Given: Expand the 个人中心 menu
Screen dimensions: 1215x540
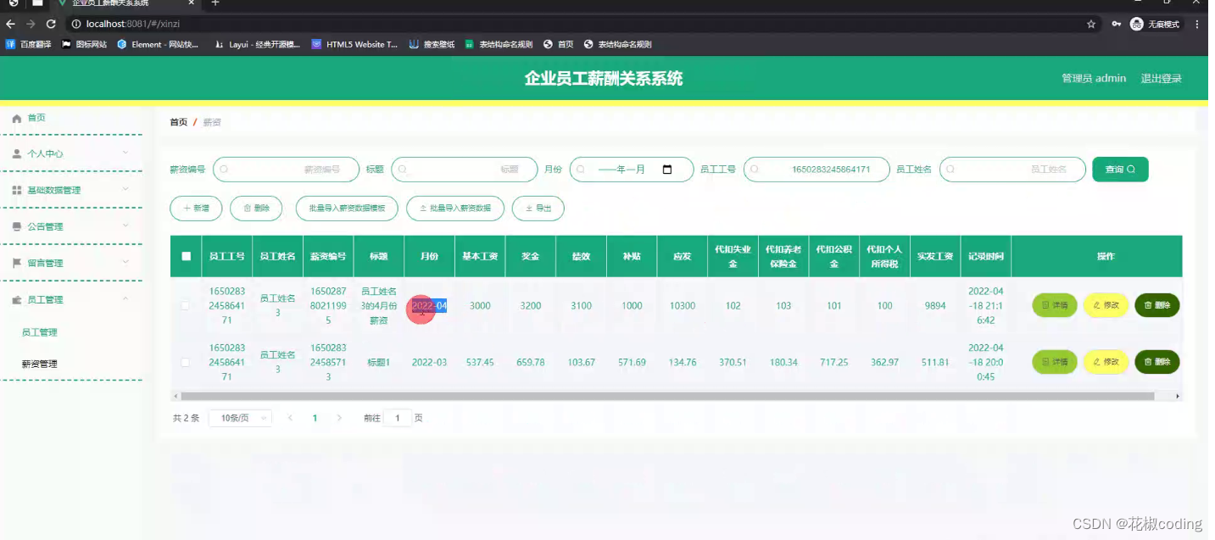Looking at the screenshot, I should 71,153.
